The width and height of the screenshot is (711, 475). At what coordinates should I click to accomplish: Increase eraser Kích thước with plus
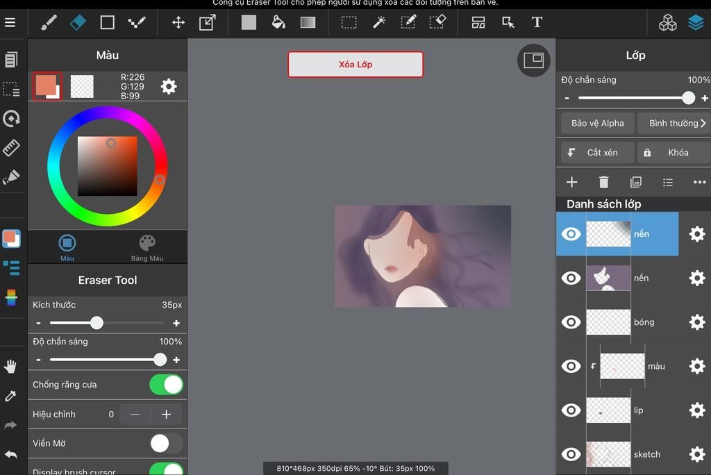tap(176, 323)
